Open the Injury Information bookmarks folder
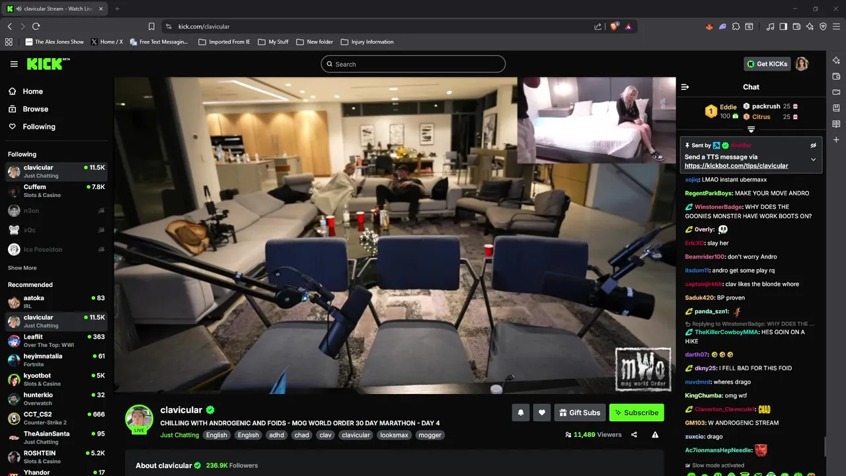 pyautogui.click(x=367, y=42)
